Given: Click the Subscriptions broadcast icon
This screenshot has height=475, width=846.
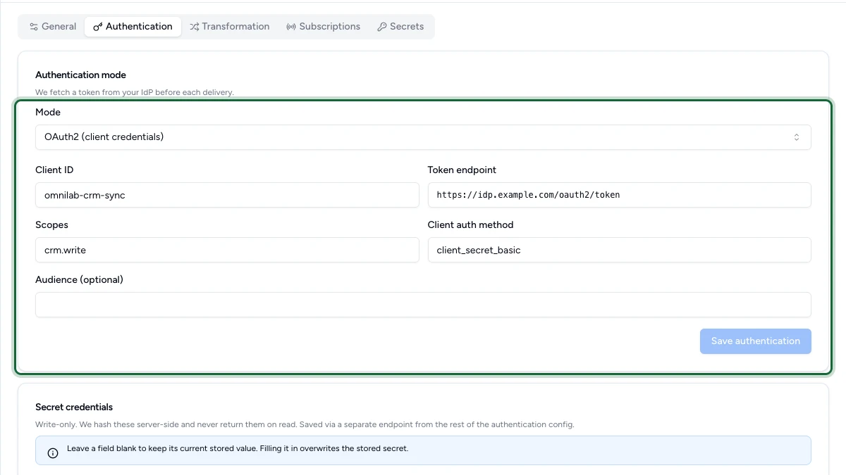Looking at the screenshot, I should 291,27.
